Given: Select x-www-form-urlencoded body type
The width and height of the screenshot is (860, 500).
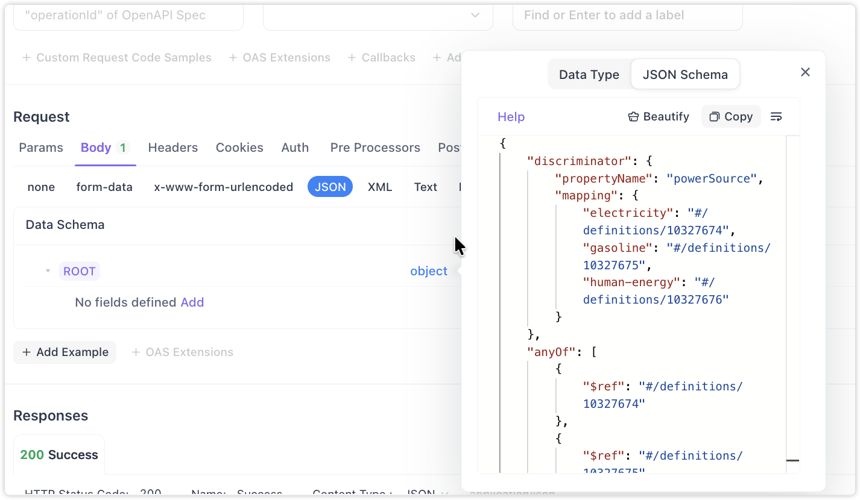Looking at the screenshot, I should pyautogui.click(x=223, y=187).
